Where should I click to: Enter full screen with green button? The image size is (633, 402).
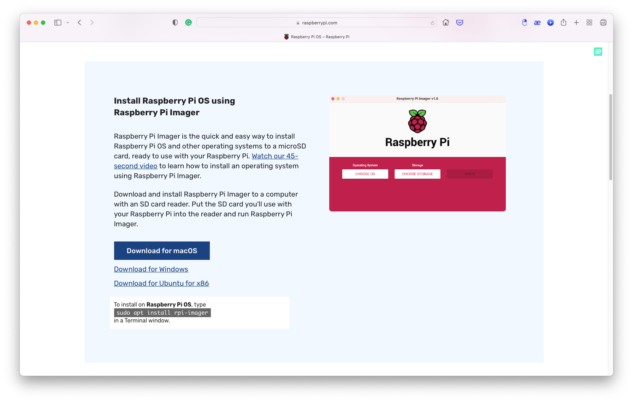[43, 23]
